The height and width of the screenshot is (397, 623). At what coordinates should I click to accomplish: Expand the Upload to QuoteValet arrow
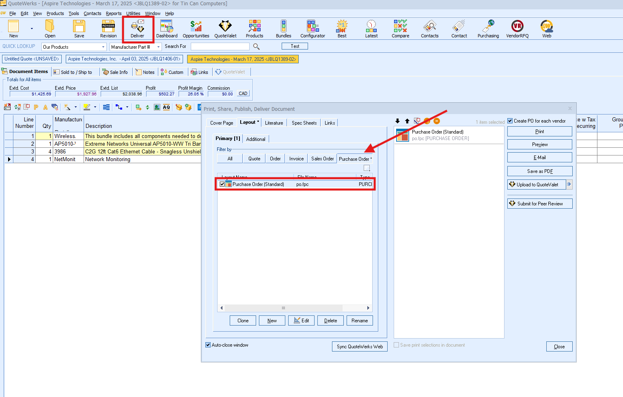click(x=569, y=184)
